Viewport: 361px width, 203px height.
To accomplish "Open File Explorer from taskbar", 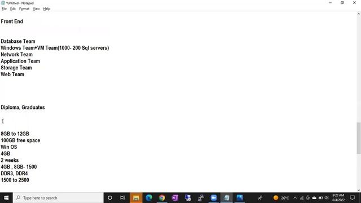I will 136,198.
